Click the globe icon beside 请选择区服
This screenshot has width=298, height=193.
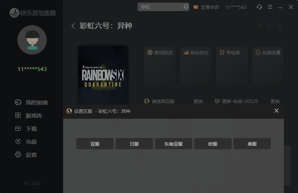coord(147,101)
